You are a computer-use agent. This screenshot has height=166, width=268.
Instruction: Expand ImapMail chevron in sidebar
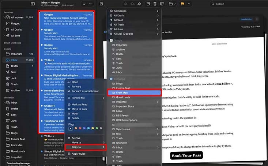coord(4,157)
